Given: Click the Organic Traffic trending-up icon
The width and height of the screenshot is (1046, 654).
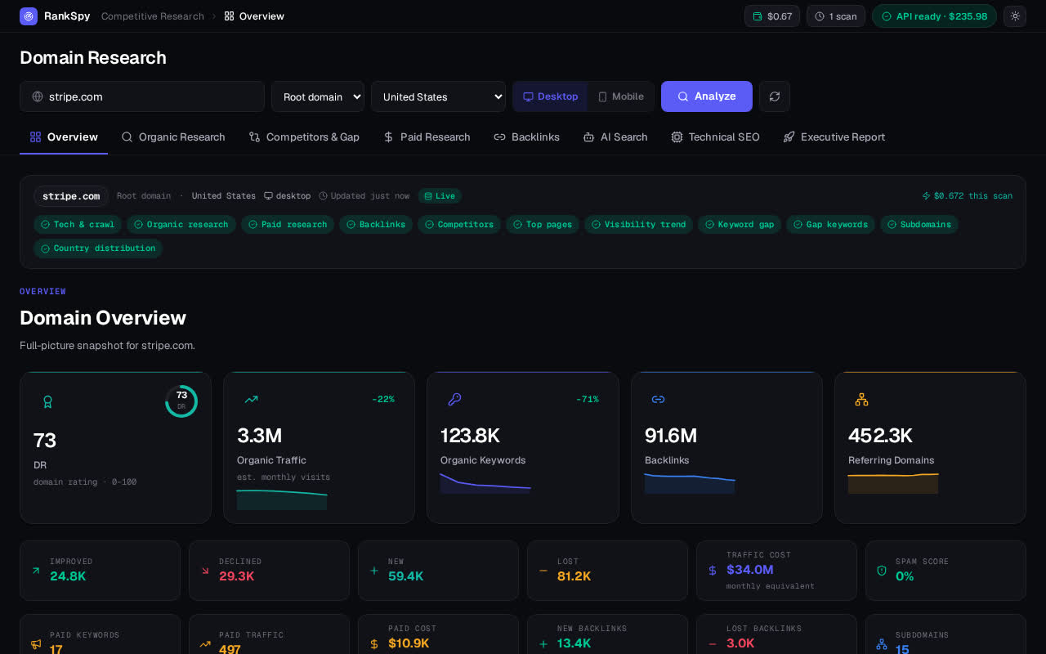Looking at the screenshot, I should point(251,400).
